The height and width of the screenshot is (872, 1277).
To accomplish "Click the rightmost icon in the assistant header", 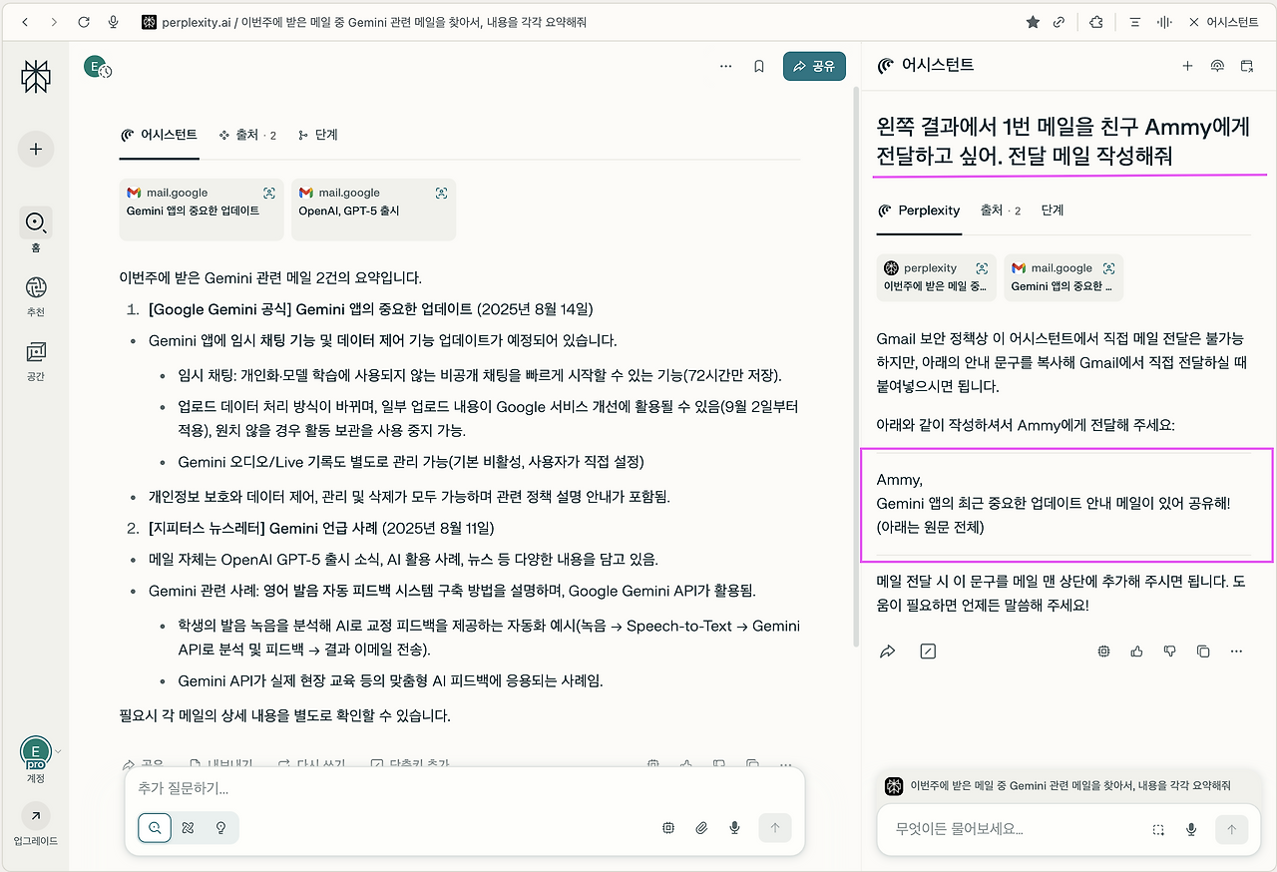I will pos(1247,66).
